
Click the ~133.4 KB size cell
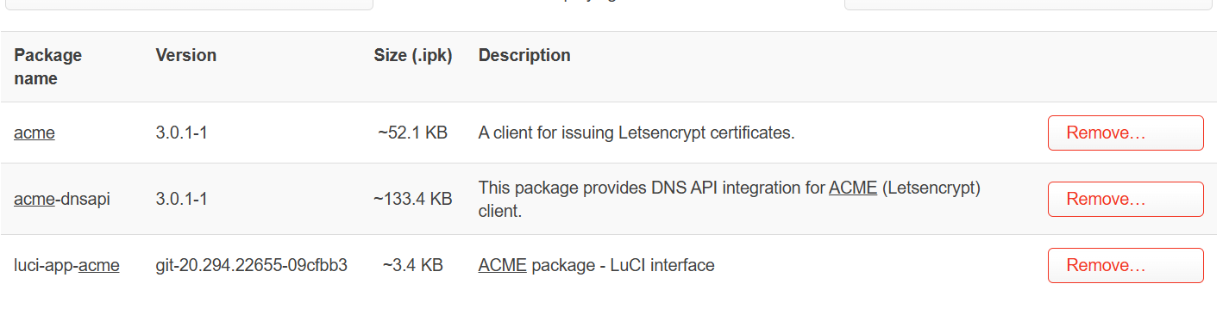click(413, 199)
